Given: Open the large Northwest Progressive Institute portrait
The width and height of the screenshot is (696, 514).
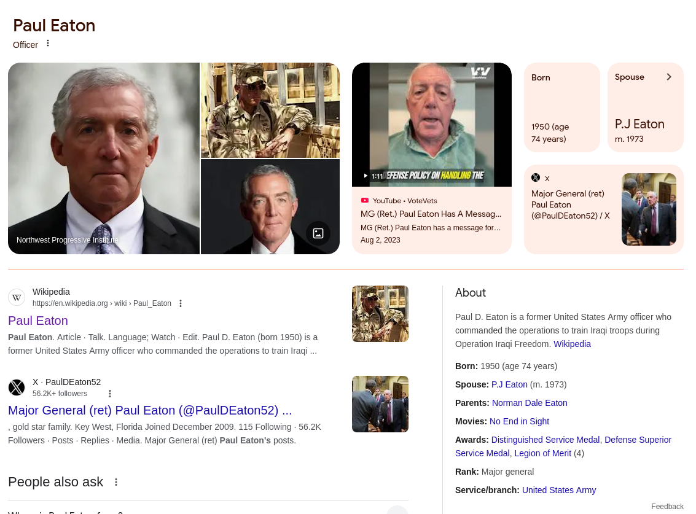Looking at the screenshot, I should point(104,158).
